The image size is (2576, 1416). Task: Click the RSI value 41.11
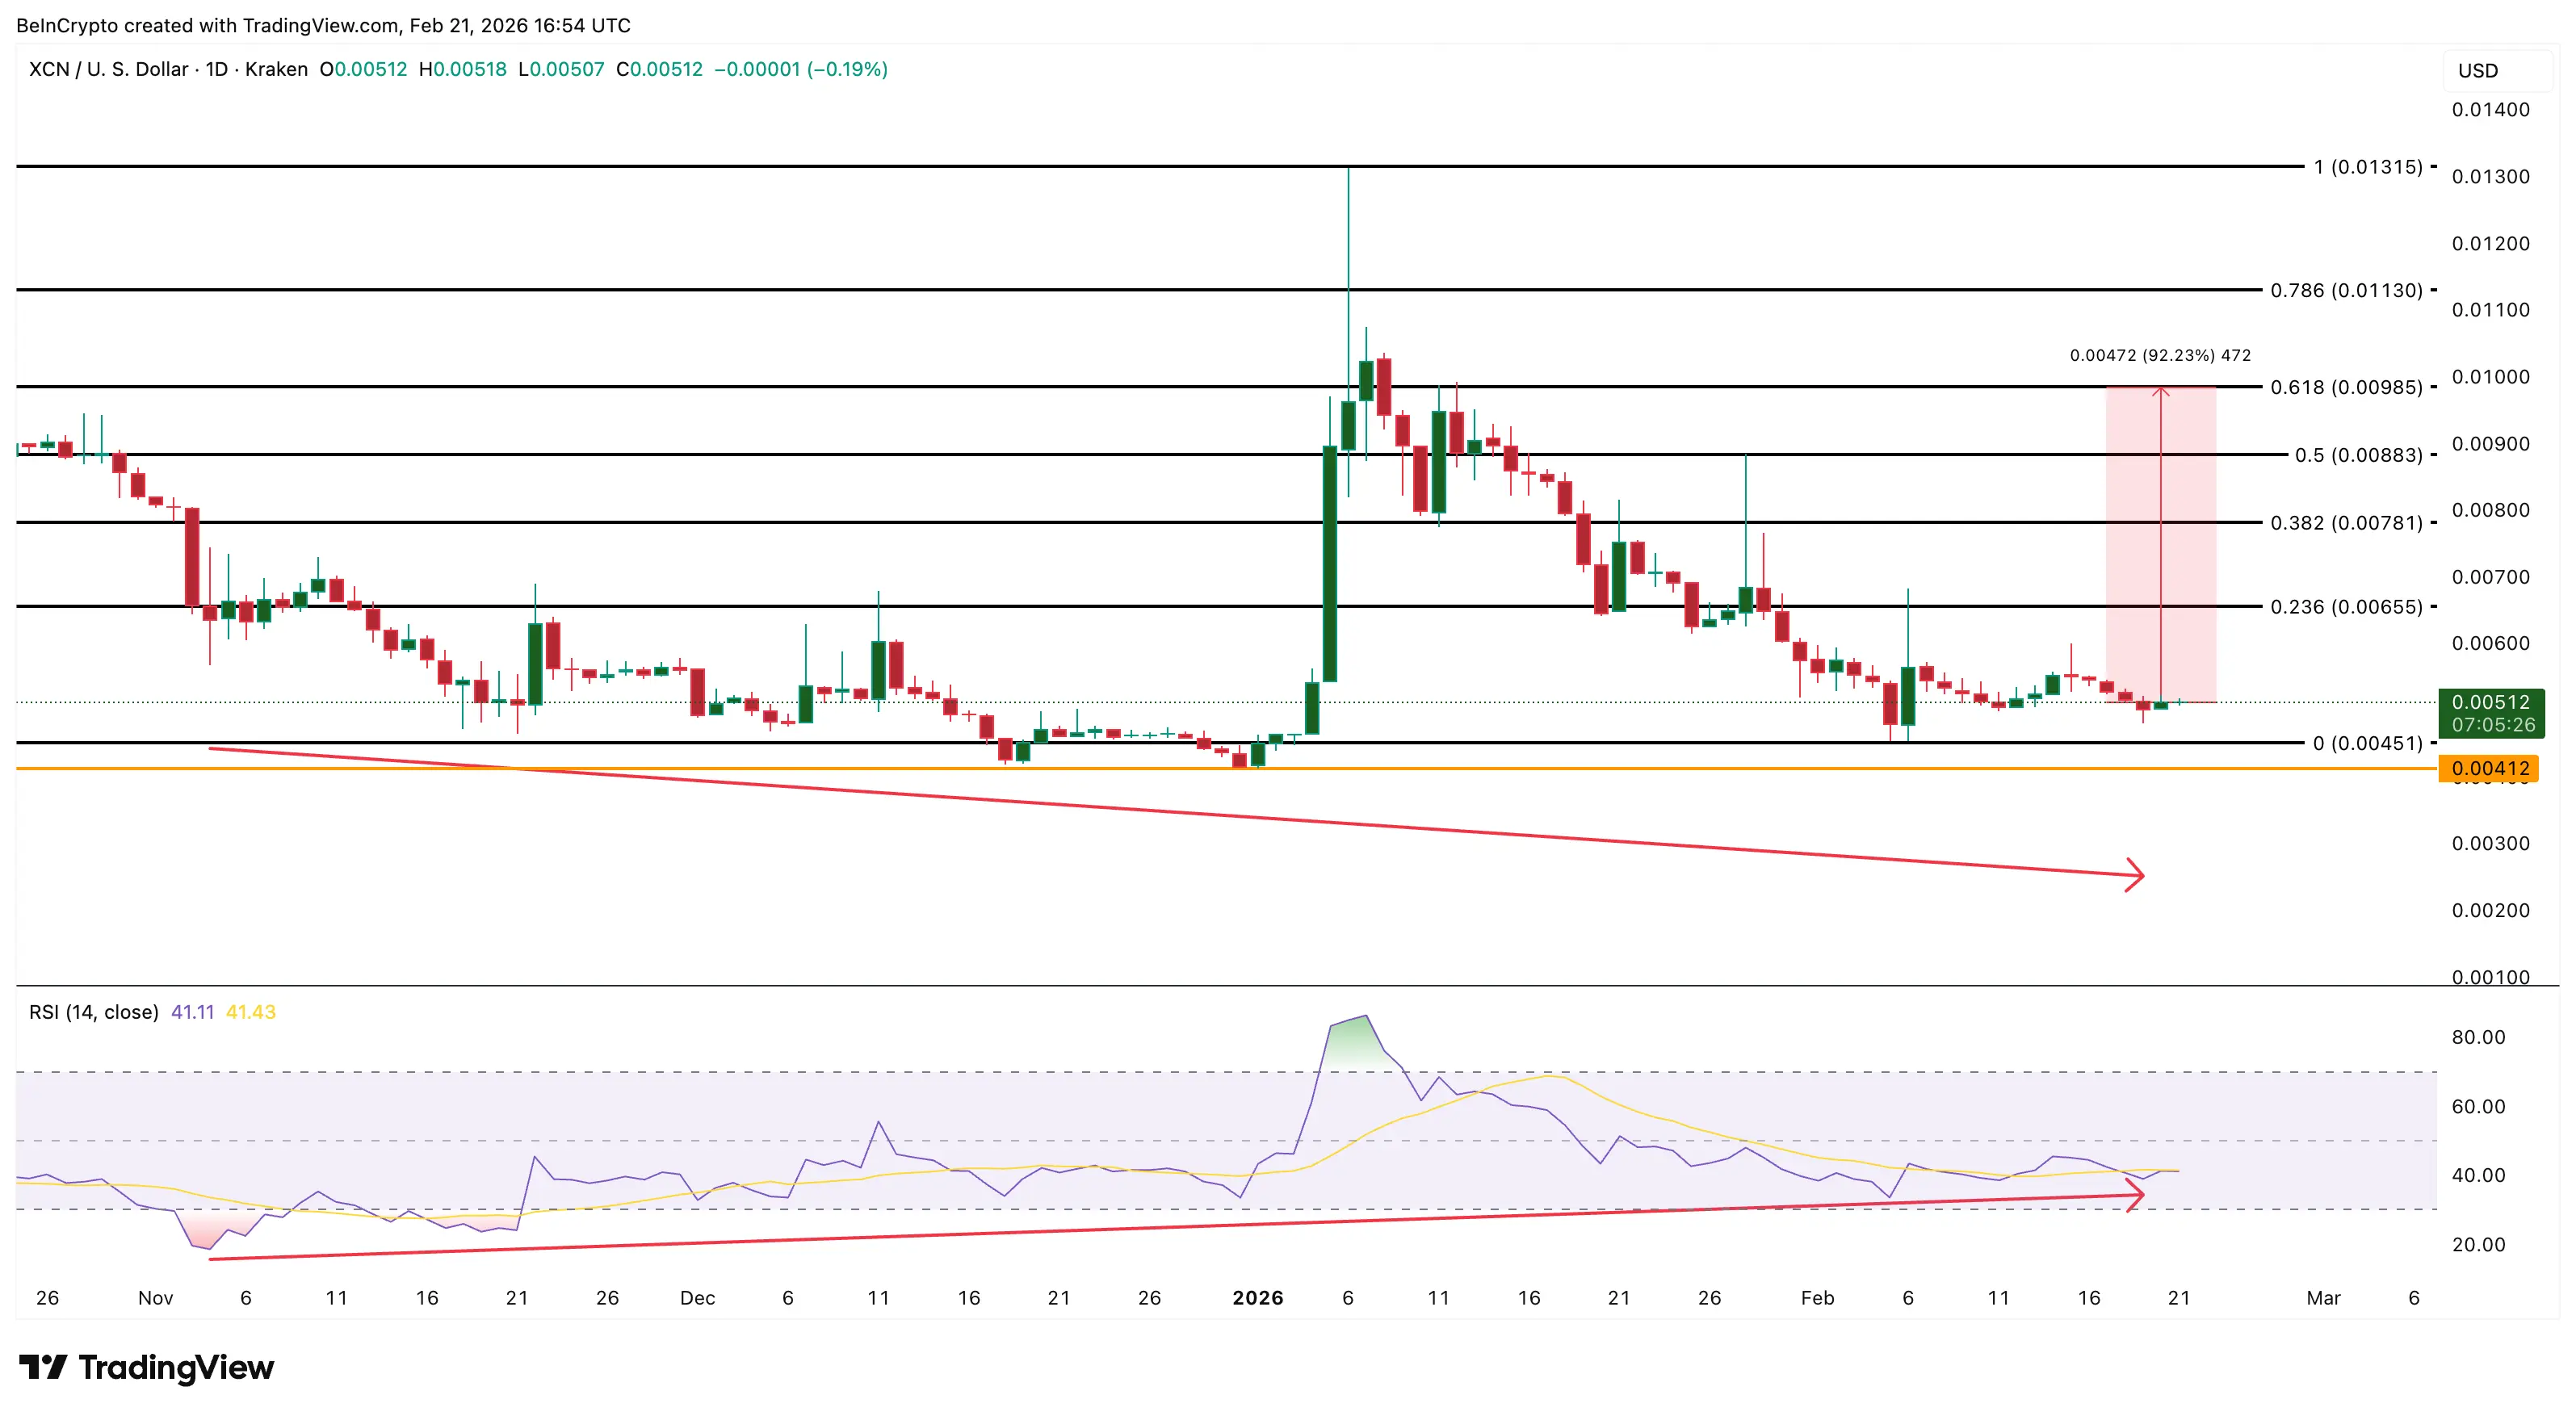(194, 1011)
